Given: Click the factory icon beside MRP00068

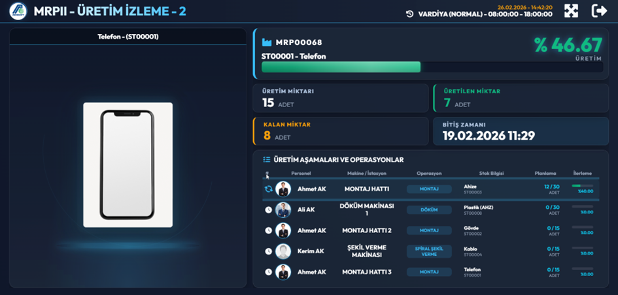Looking at the screenshot, I should click(267, 42).
